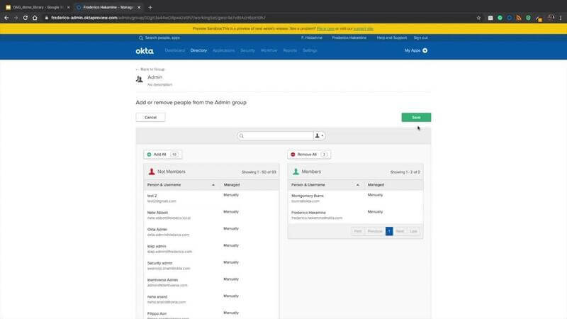Open a new browser tab with plus icon

pos(150,7)
